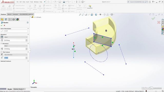Toggle the Thin Feature checkbox
The width and height of the screenshot is (164, 92).
1,52
